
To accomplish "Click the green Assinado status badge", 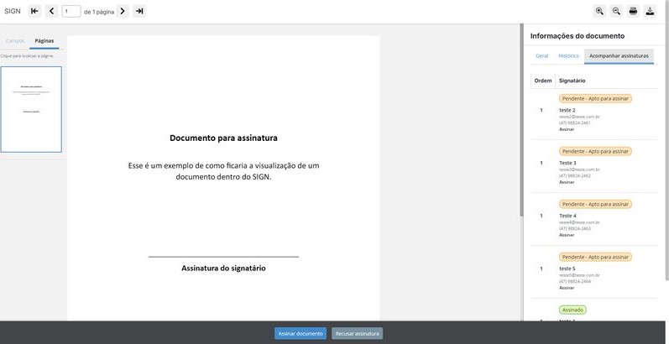I will (x=572, y=310).
